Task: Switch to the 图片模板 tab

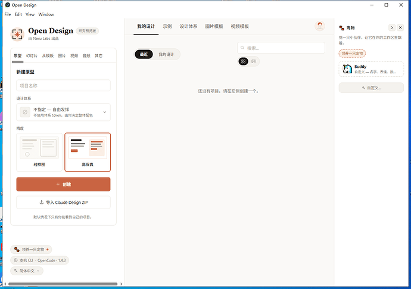Action: pyautogui.click(x=214, y=26)
